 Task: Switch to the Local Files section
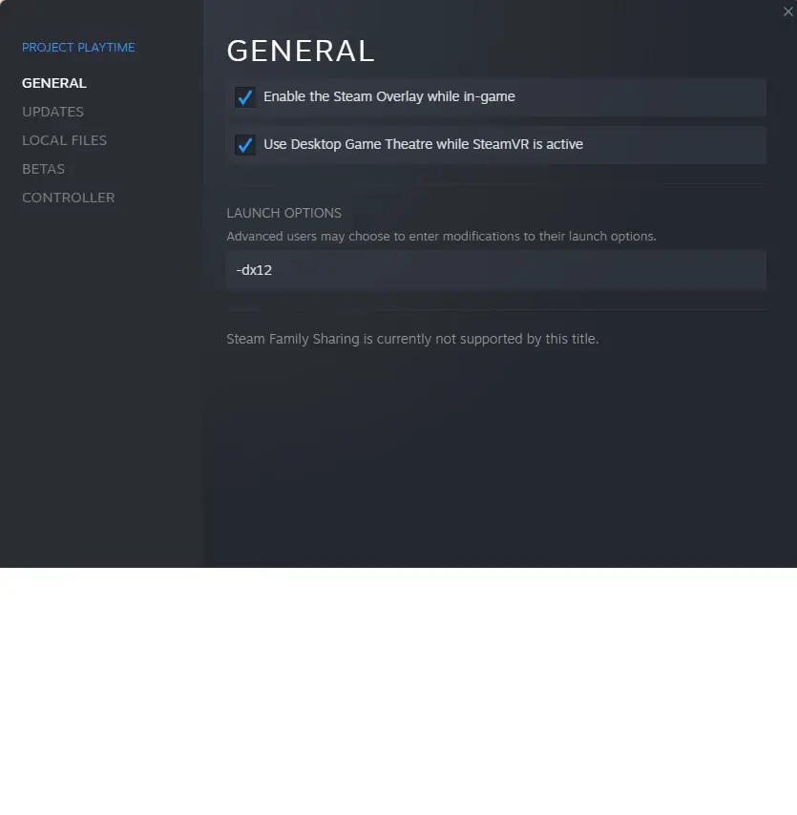(x=65, y=140)
